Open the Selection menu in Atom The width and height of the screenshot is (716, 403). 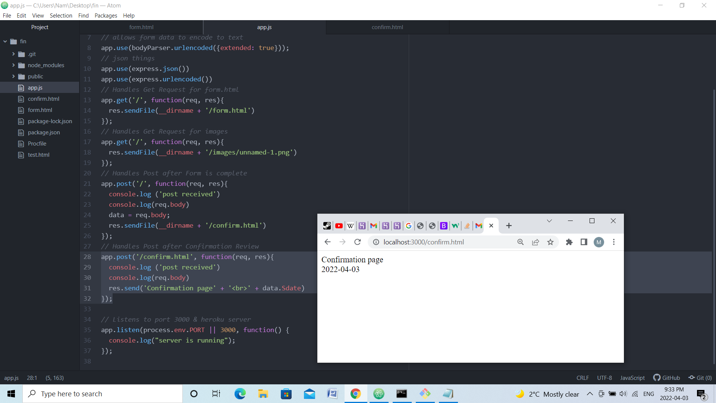61,16
